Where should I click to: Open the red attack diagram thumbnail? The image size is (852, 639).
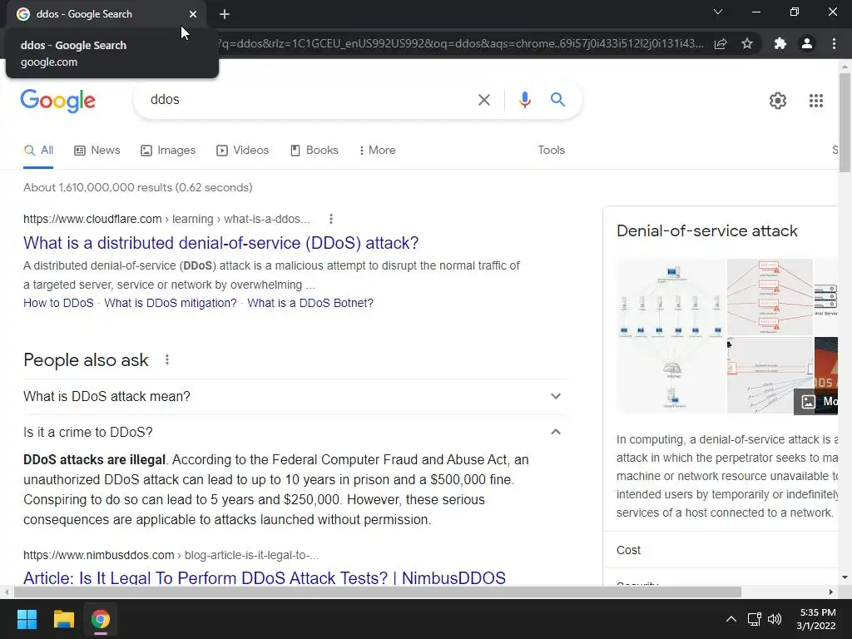[x=770, y=297]
